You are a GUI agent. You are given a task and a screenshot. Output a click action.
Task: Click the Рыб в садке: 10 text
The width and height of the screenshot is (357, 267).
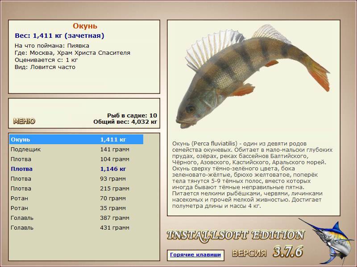(132, 115)
